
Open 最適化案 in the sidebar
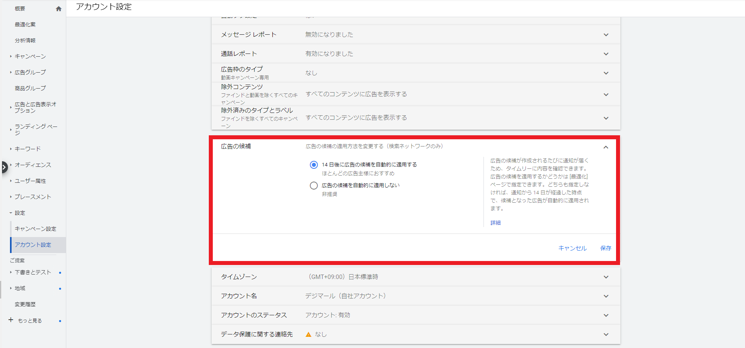[x=25, y=24]
